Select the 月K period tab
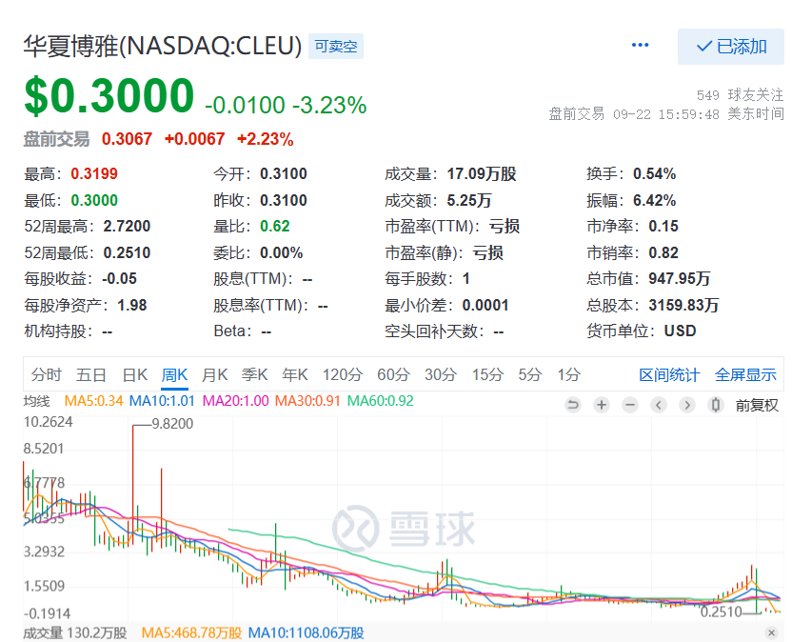This screenshot has width=792, height=642. click(x=215, y=374)
